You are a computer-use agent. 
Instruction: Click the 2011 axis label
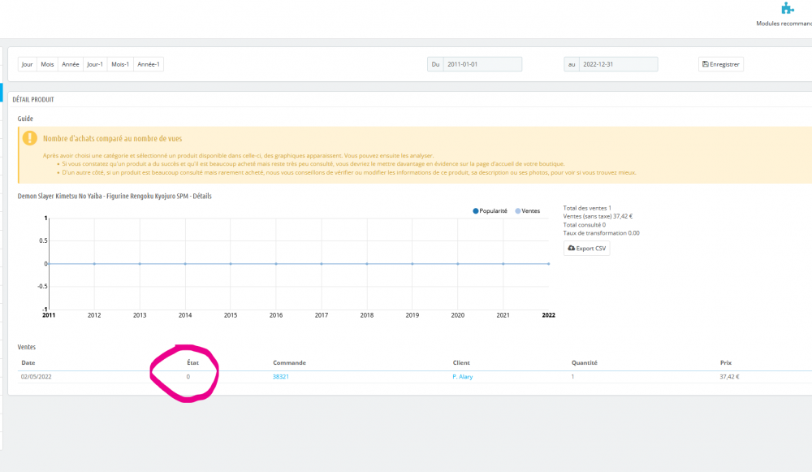tap(49, 315)
